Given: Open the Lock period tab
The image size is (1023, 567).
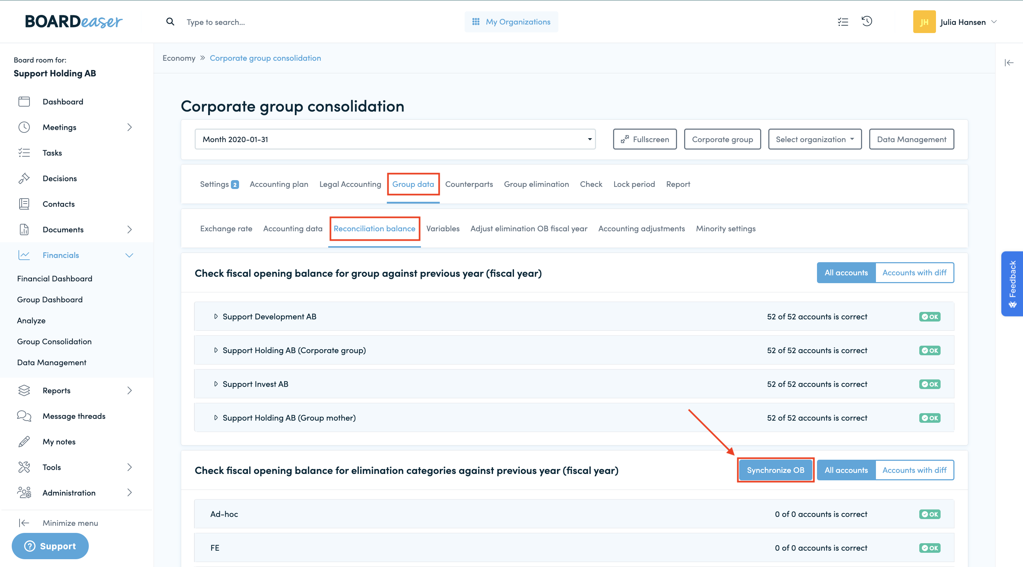Looking at the screenshot, I should click(634, 184).
